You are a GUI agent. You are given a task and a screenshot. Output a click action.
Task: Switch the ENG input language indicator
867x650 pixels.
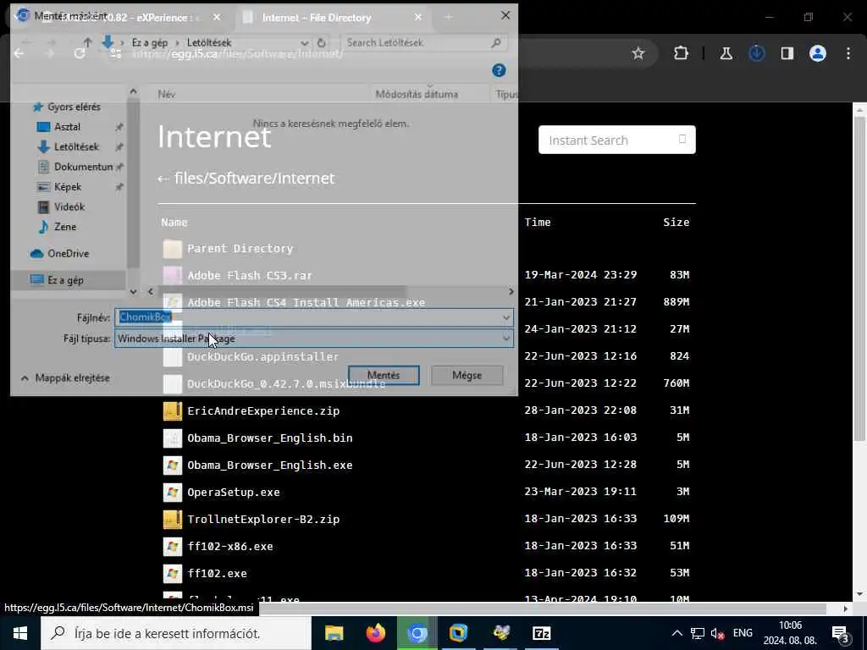point(743,633)
